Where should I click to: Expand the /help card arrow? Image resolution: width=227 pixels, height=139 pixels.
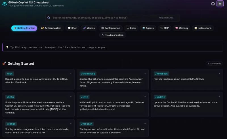(x=71, y=97)
